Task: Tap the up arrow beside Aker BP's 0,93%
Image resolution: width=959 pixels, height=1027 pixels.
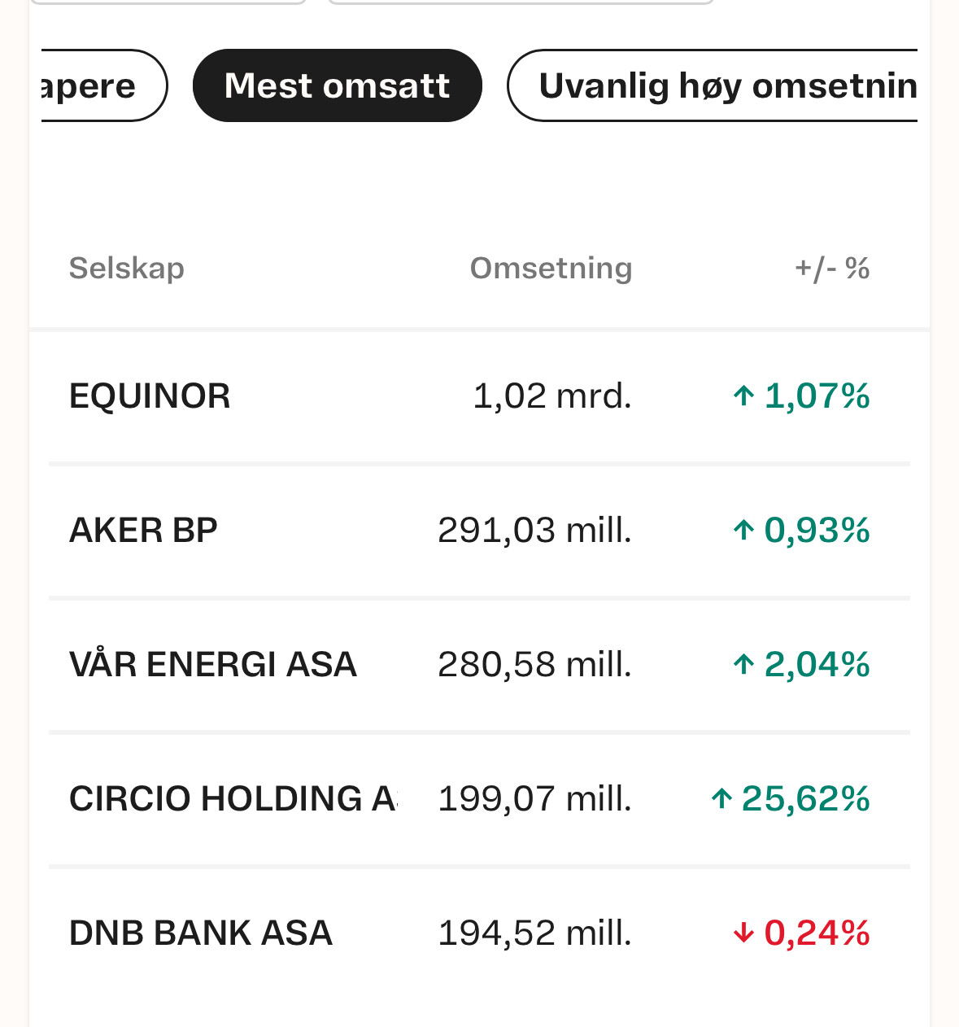Action: tap(743, 531)
